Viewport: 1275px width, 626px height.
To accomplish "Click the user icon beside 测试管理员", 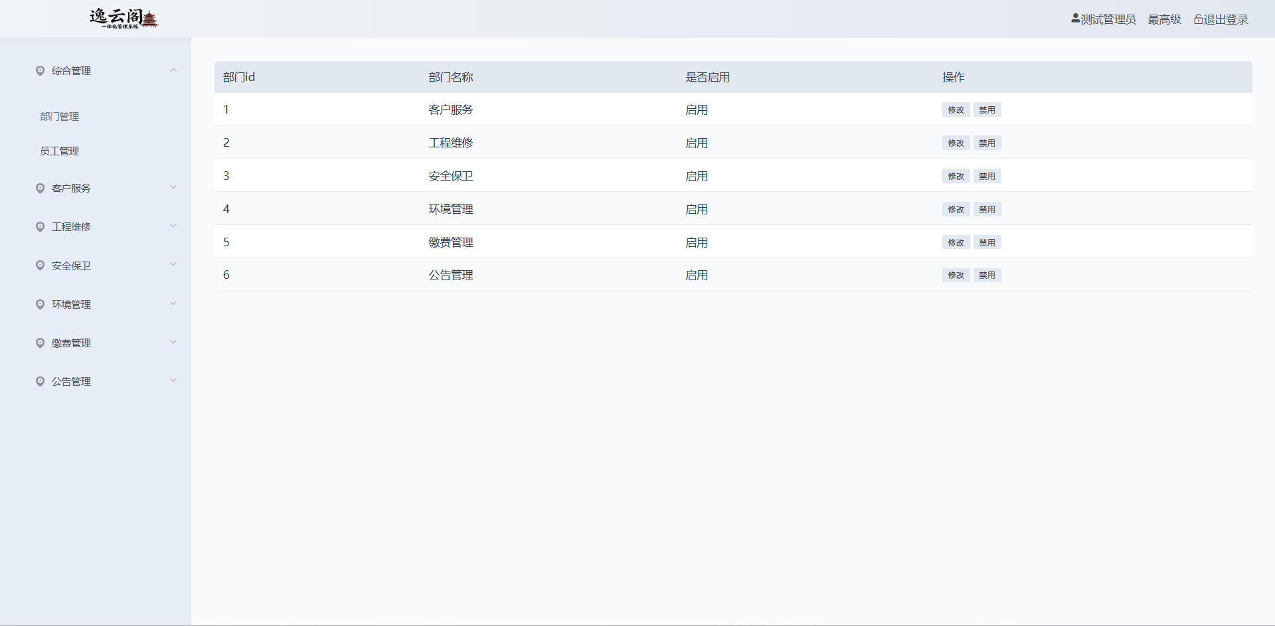I will (1075, 19).
